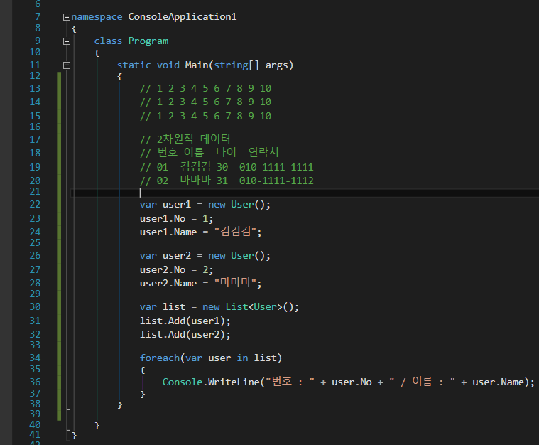Click line number 22 in the margin
Viewport: 539px width, 445px height.
tap(35, 205)
